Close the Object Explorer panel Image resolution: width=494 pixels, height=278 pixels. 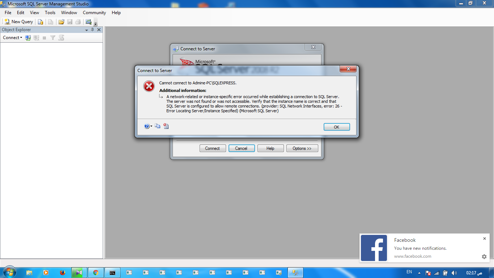pyautogui.click(x=99, y=30)
